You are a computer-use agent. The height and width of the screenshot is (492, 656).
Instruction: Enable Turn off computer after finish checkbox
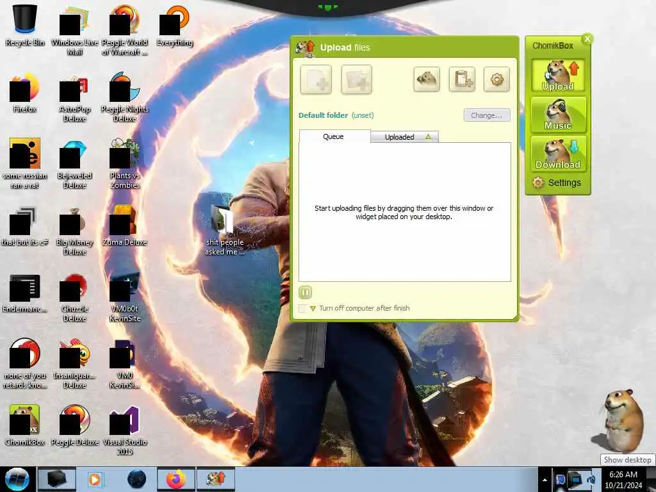pyautogui.click(x=302, y=309)
